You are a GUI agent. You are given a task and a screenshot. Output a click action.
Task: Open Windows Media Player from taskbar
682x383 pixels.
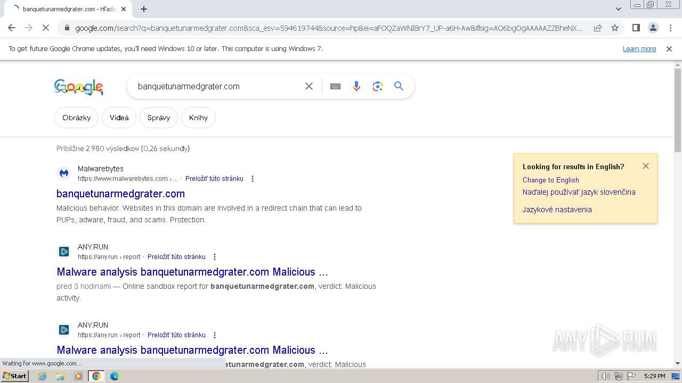click(78, 376)
